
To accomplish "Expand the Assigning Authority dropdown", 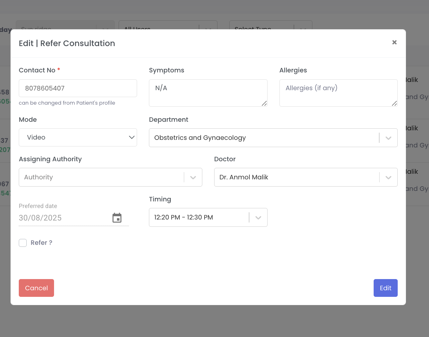I will point(193,177).
